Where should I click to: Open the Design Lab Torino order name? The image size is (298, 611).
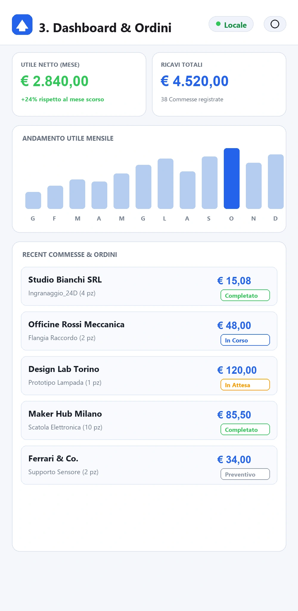[x=64, y=369]
